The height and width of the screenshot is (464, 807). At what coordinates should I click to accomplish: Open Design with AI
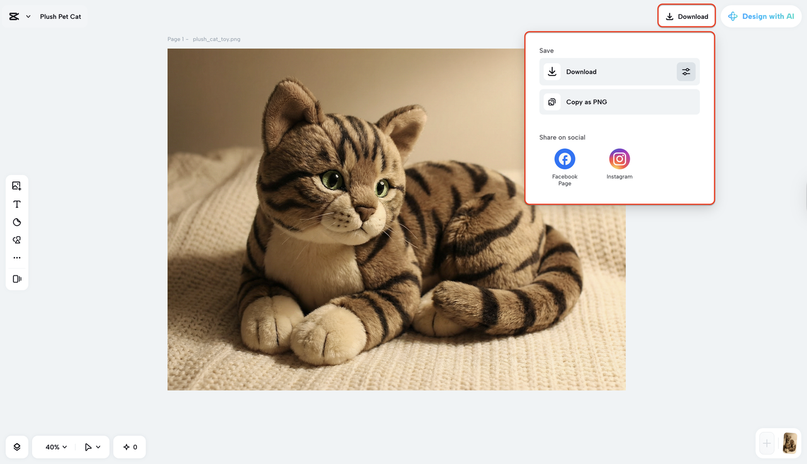pyautogui.click(x=761, y=16)
